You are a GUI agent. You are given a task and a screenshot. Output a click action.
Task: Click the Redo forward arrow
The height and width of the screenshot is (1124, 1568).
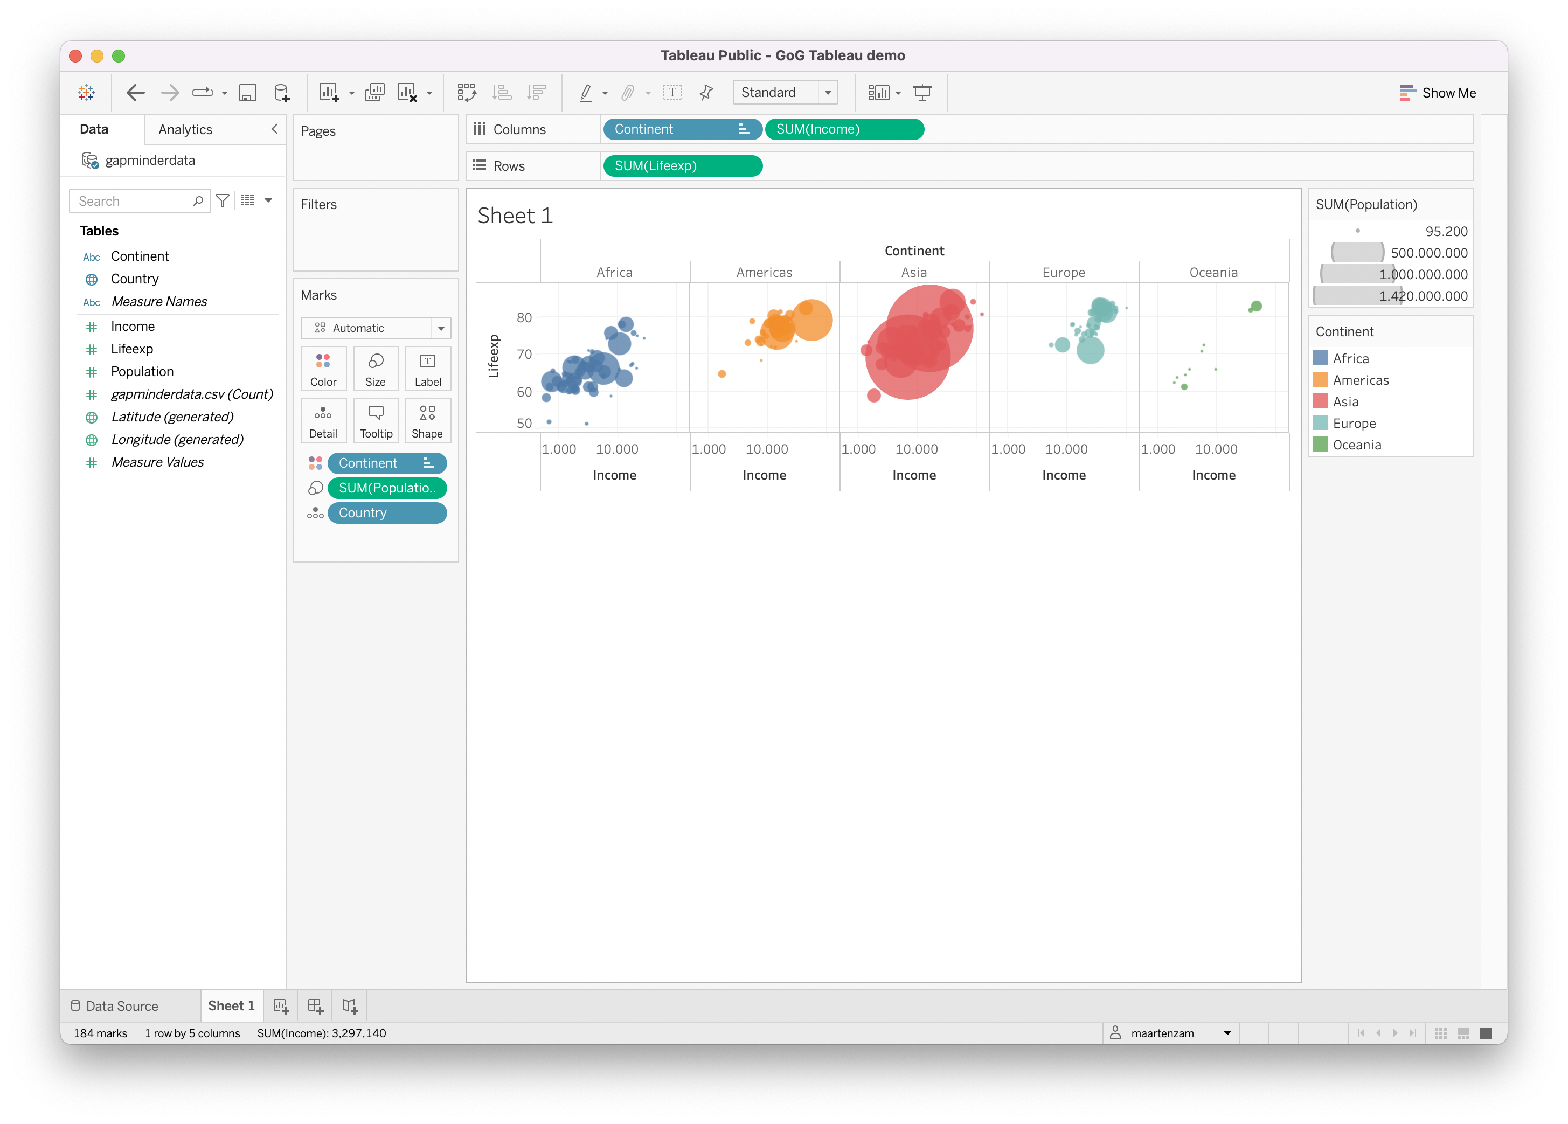169,93
